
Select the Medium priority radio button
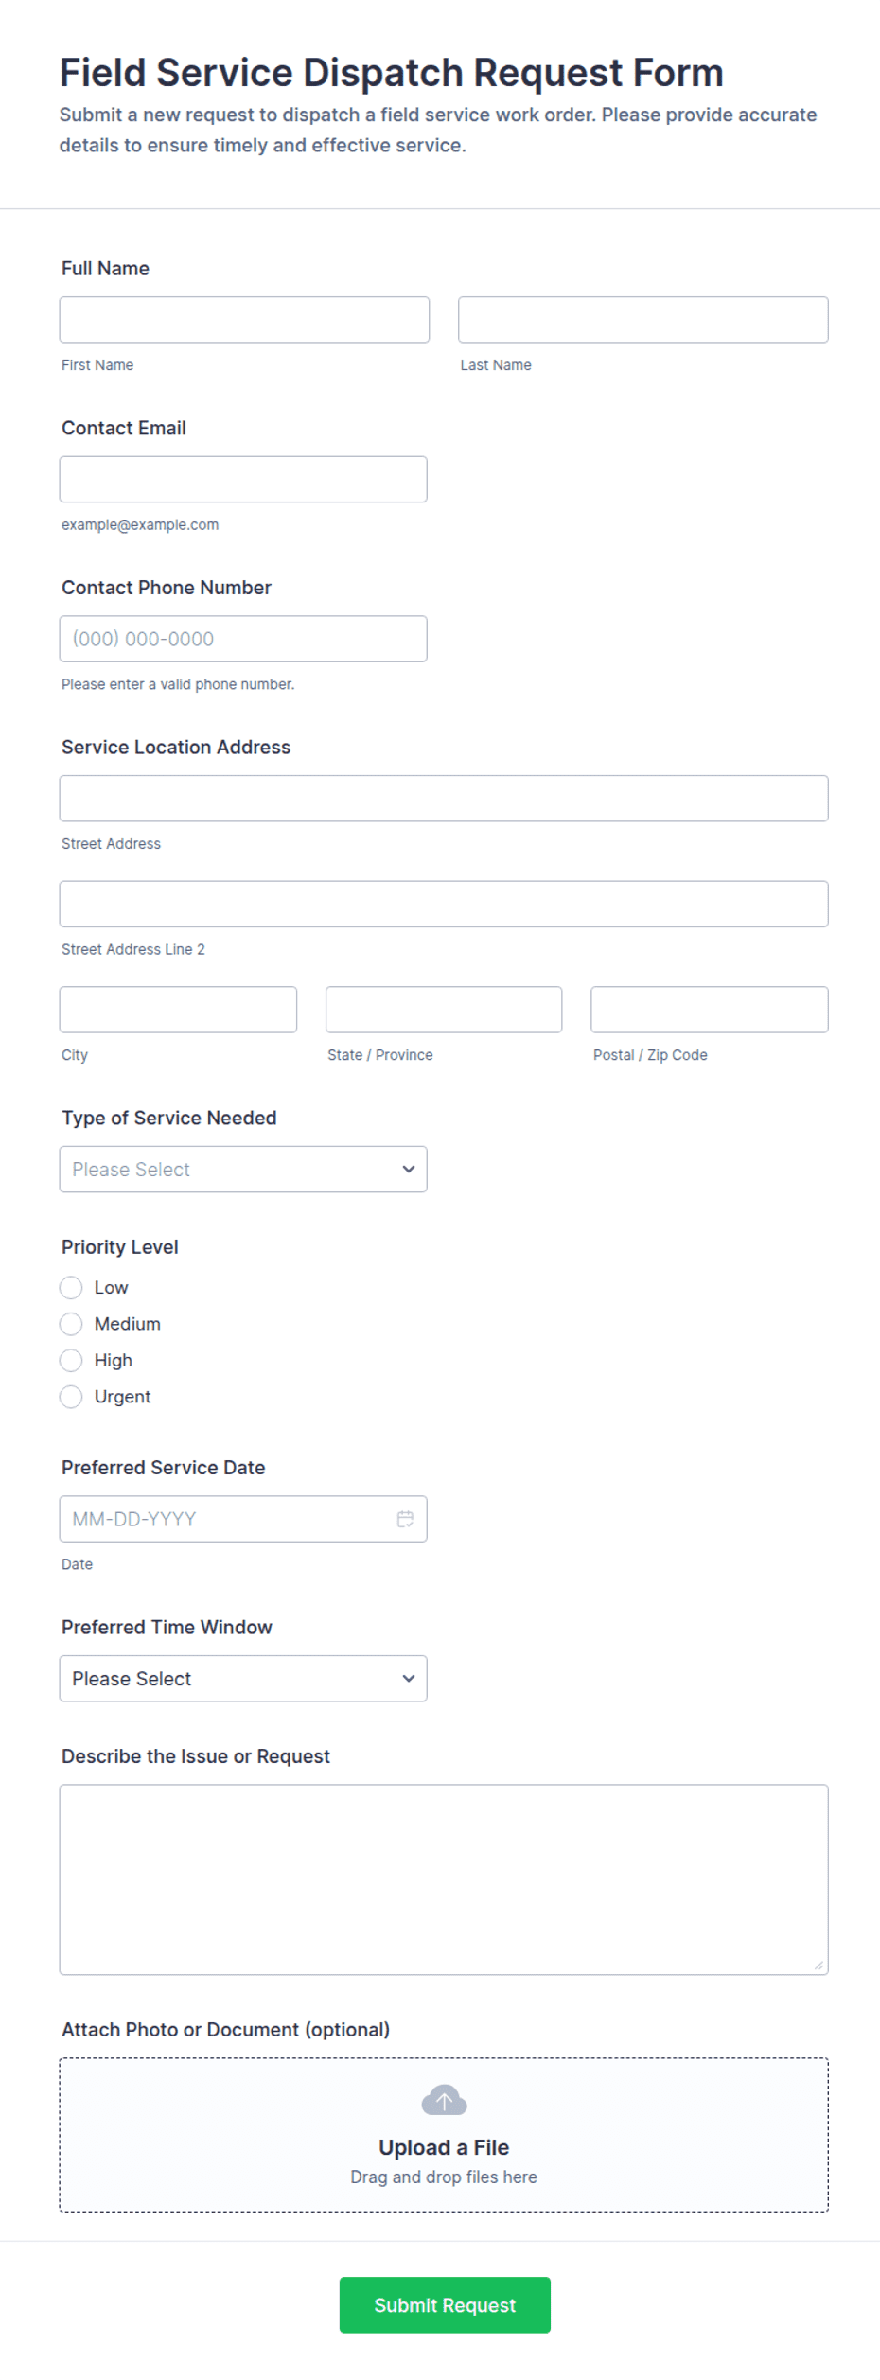pyautogui.click(x=71, y=1324)
